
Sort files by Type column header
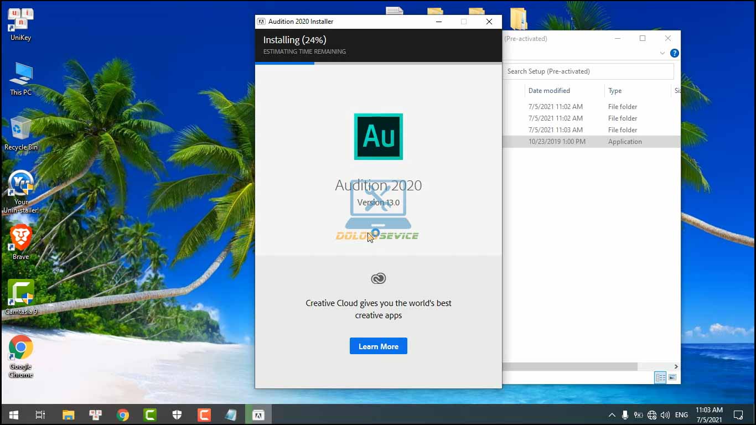[x=615, y=91]
